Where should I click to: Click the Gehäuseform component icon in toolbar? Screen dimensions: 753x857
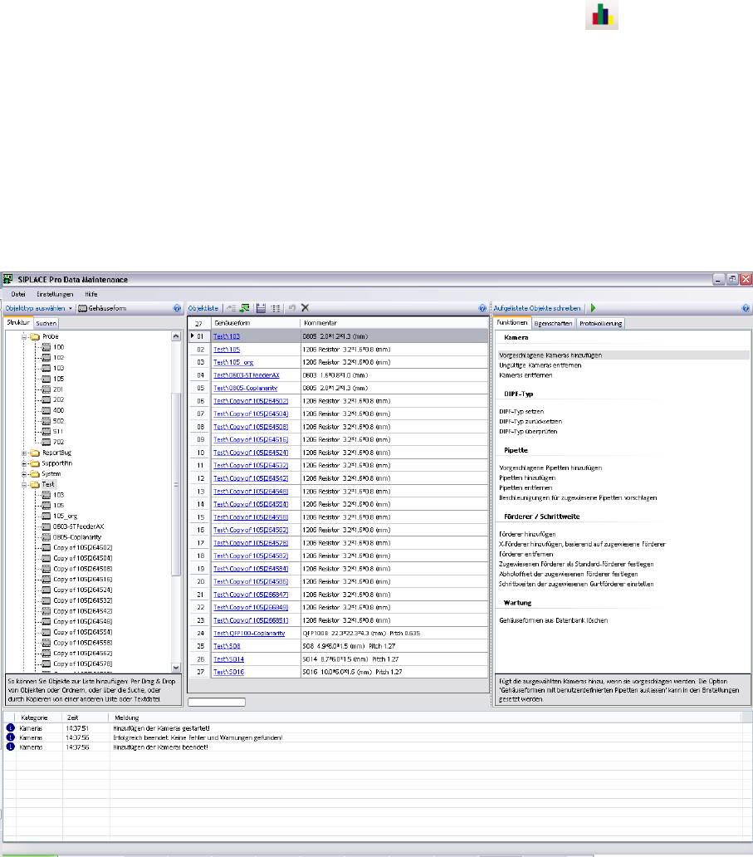pyautogui.click(x=82, y=309)
